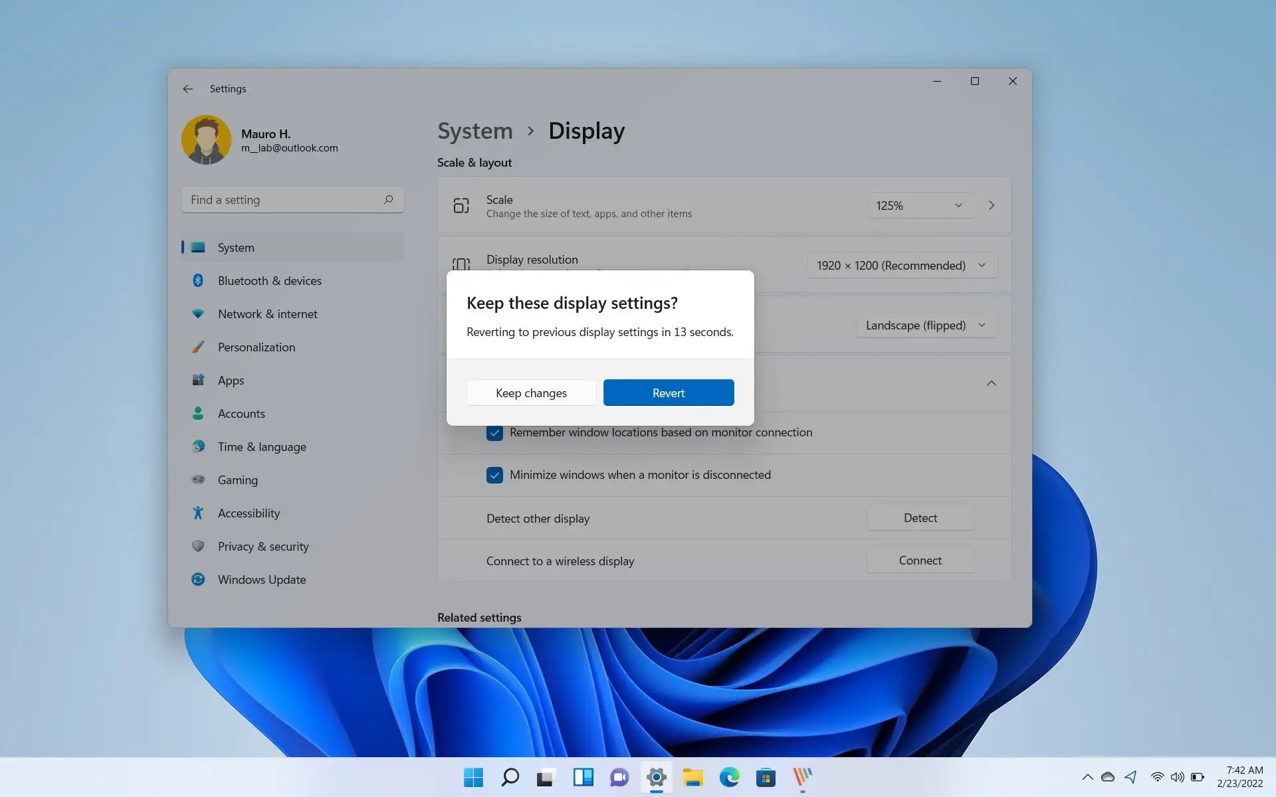Open the Widgets taskbar icon
This screenshot has height=797, width=1276.
tap(583, 777)
